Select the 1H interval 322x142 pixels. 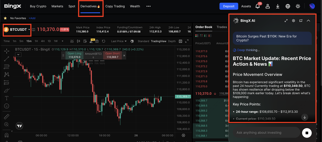[36, 41]
